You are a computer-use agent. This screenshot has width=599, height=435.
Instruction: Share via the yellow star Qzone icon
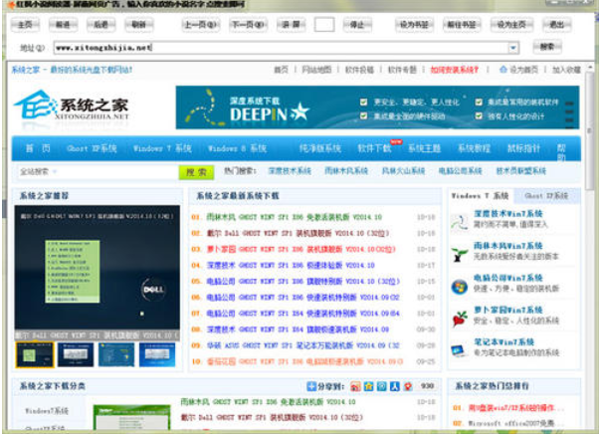coord(368,386)
